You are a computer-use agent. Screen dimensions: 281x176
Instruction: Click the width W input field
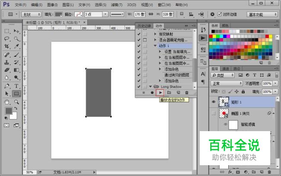tap(140, 14)
